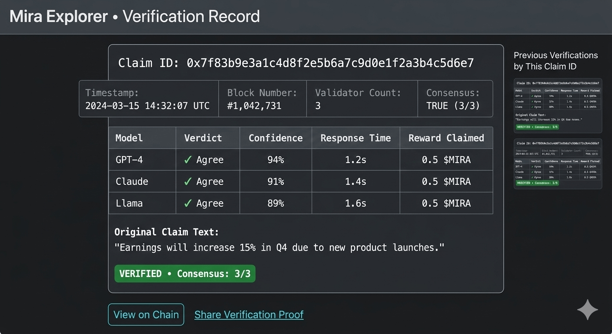Image resolution: width=612 pixels, height=334 pixels.
Task: Sort by the Confidence column header
Action: tap(276, 138)
